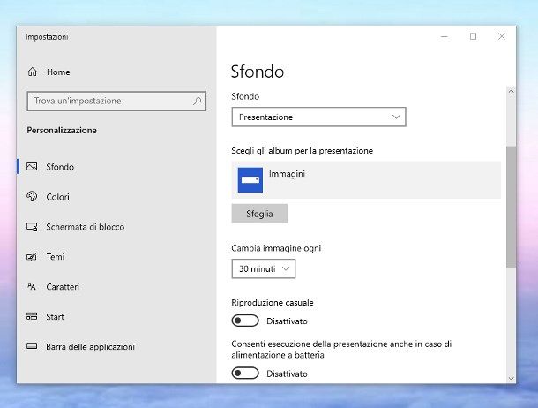Minimize the Impostazioni window
This screenshot has width=538, height=408.
(445, 36)
